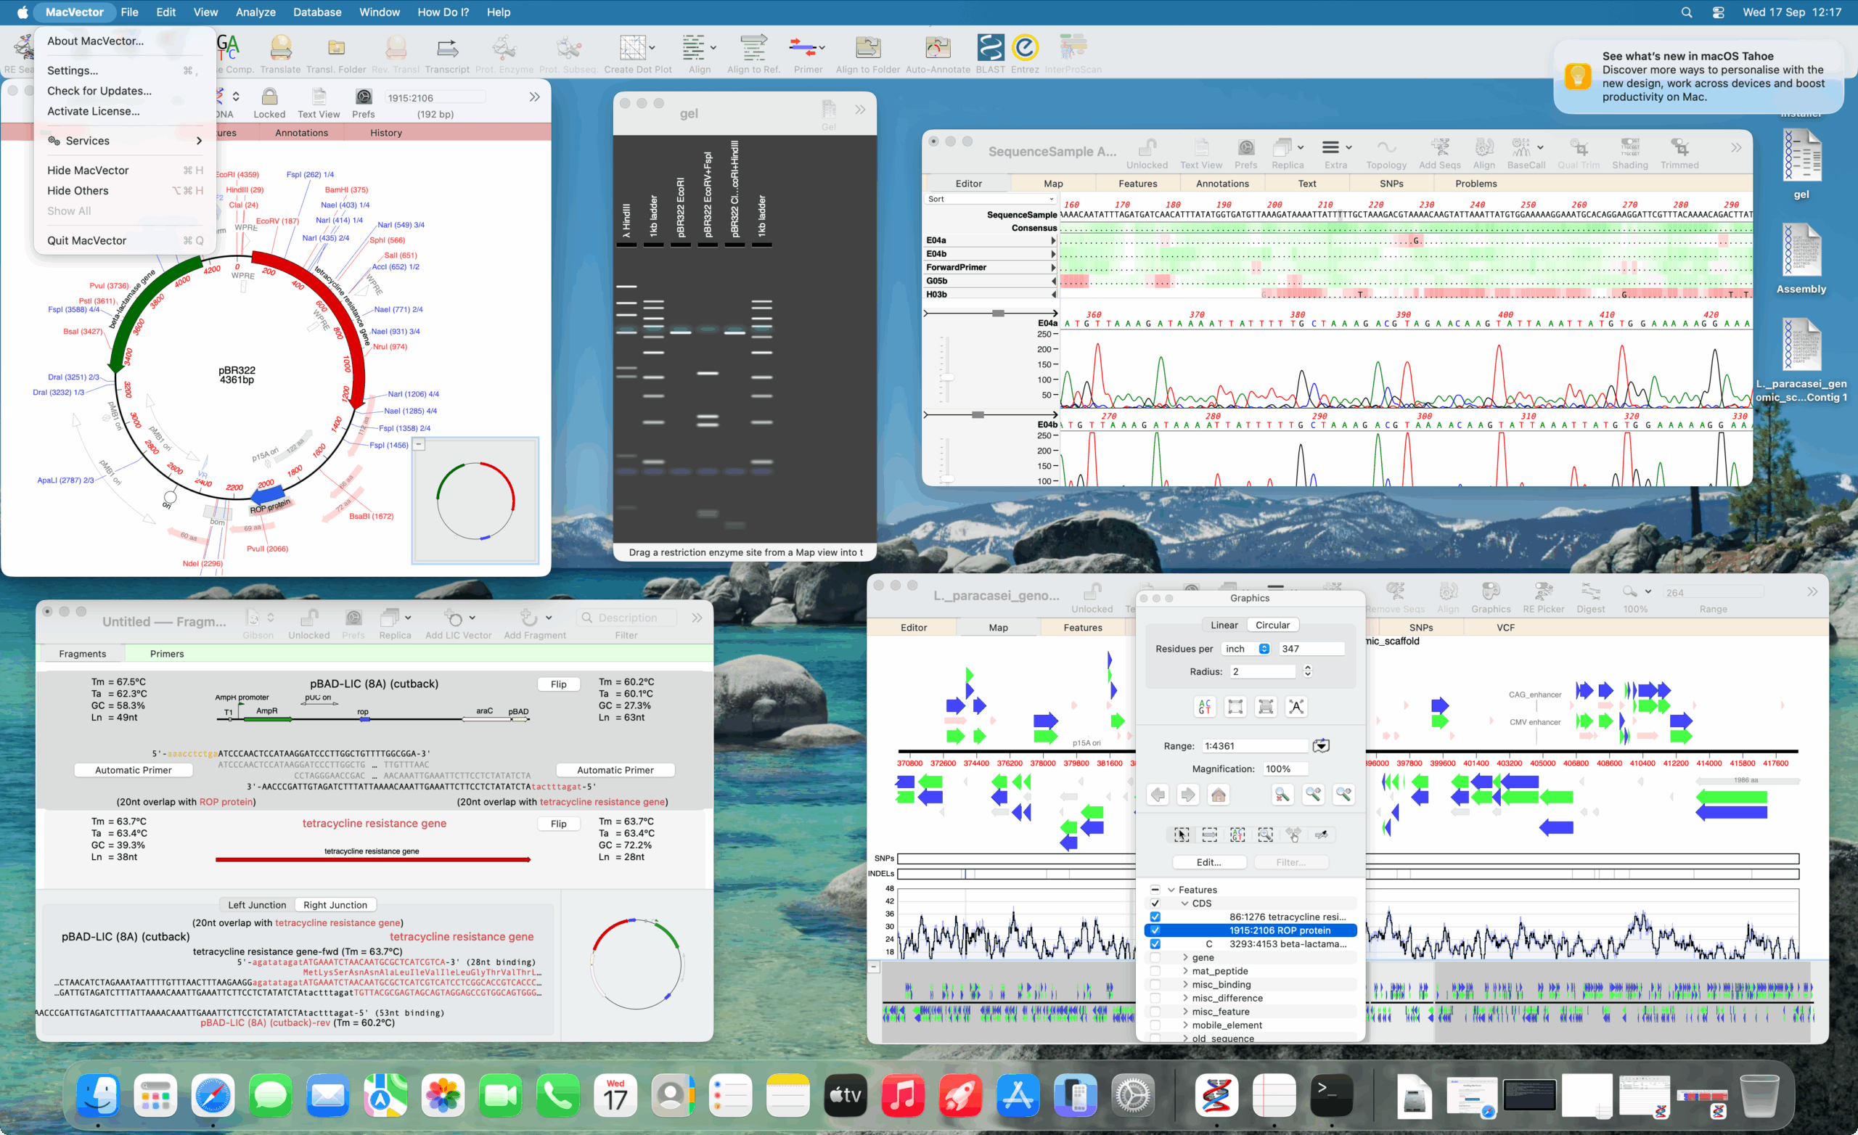
Task: Click the Automatic Primer button
Action: [134, 769]
